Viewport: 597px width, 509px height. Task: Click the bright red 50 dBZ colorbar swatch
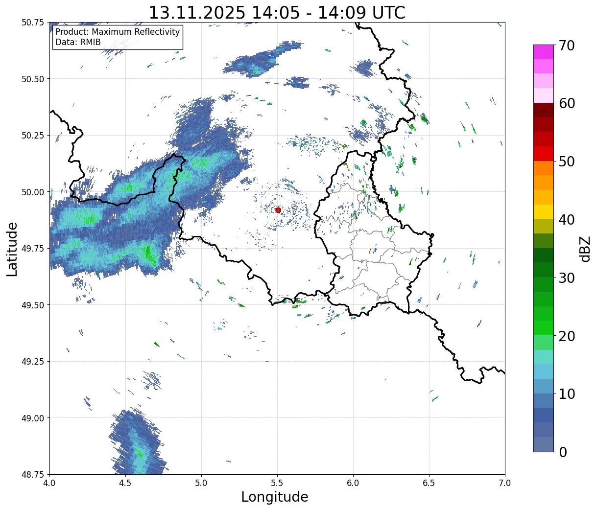544,154
